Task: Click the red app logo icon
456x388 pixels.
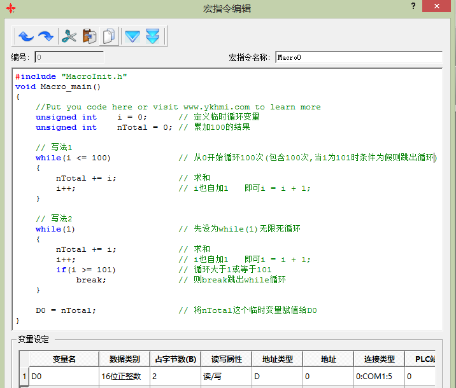Action: click(x=11, y=8)
